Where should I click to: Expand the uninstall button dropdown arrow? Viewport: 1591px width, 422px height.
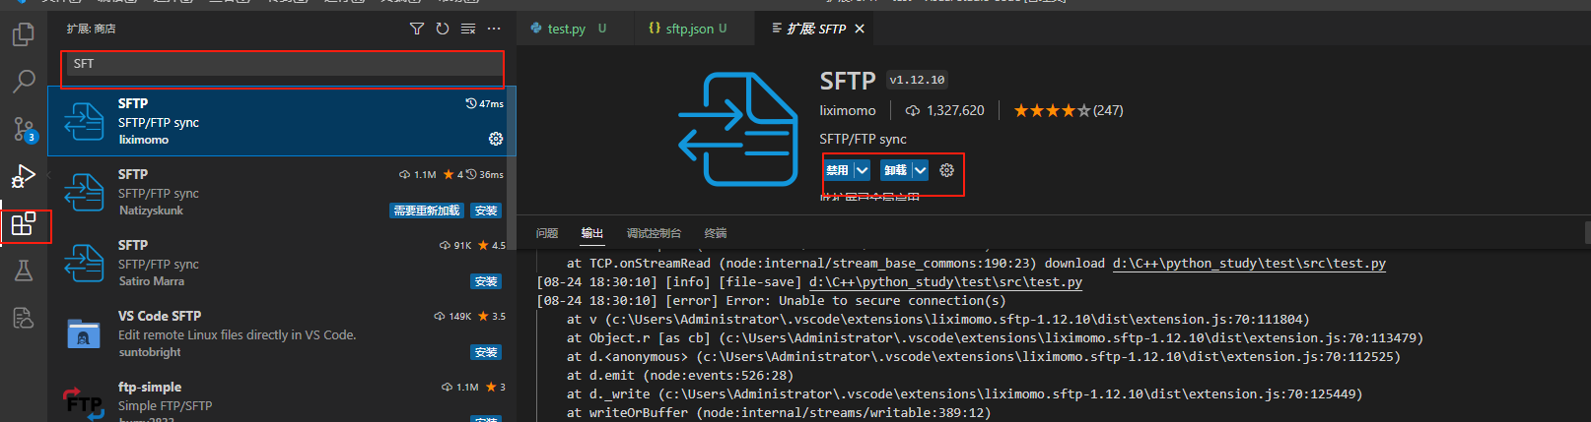(x=921, y=170)
